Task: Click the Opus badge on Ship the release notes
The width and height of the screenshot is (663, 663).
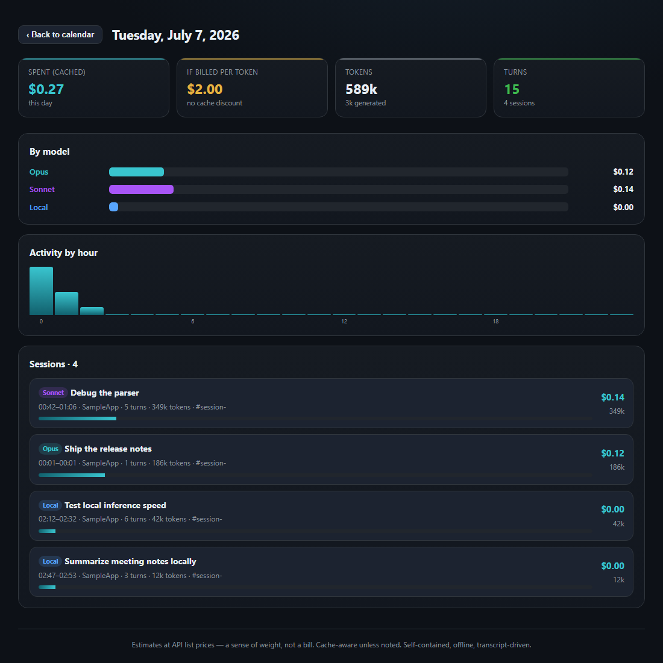Action: click(51, 449)
